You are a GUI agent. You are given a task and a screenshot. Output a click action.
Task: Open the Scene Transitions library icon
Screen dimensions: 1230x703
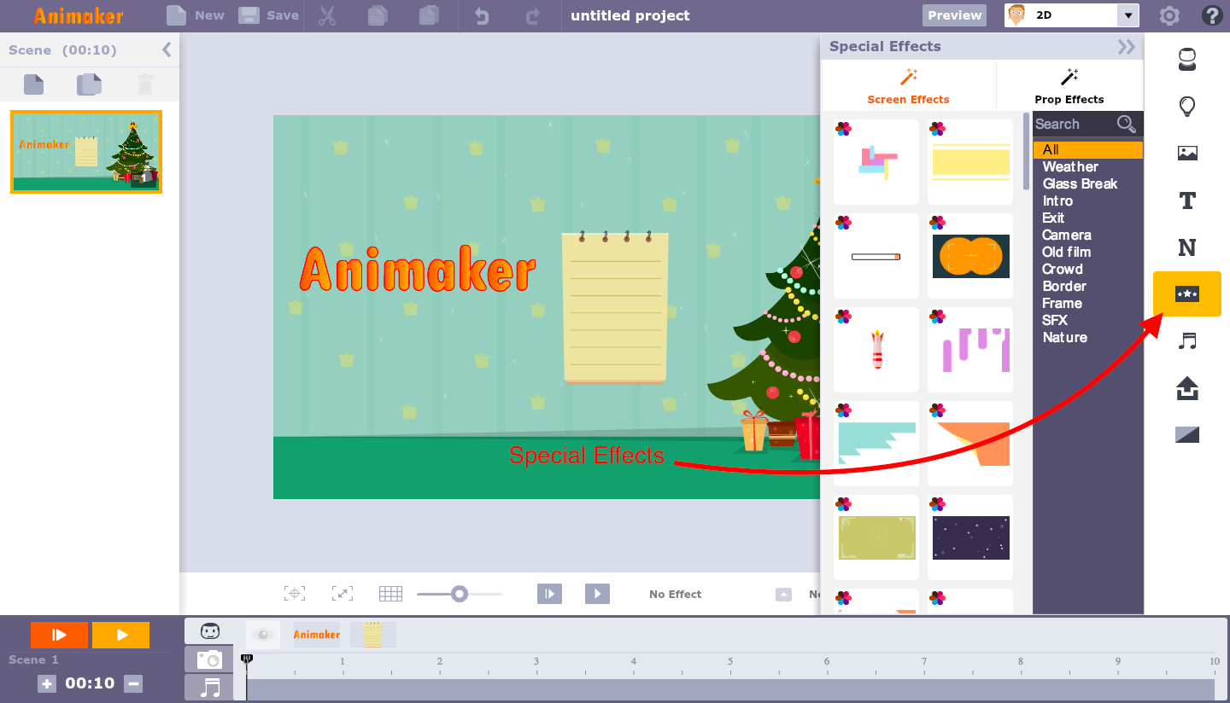pos(1187,435)
